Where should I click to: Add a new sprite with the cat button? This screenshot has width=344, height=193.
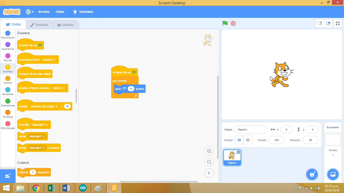pos(312,174)
